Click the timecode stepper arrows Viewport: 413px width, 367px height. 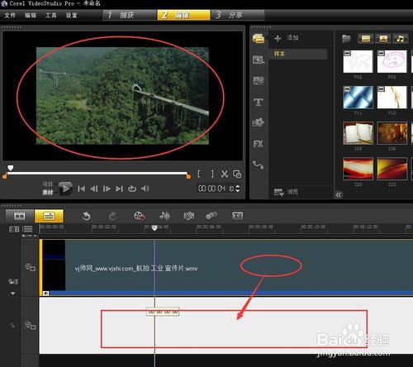tap(237, 188)
